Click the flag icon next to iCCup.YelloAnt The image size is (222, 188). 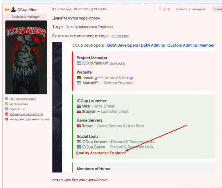tap(79, 63)
